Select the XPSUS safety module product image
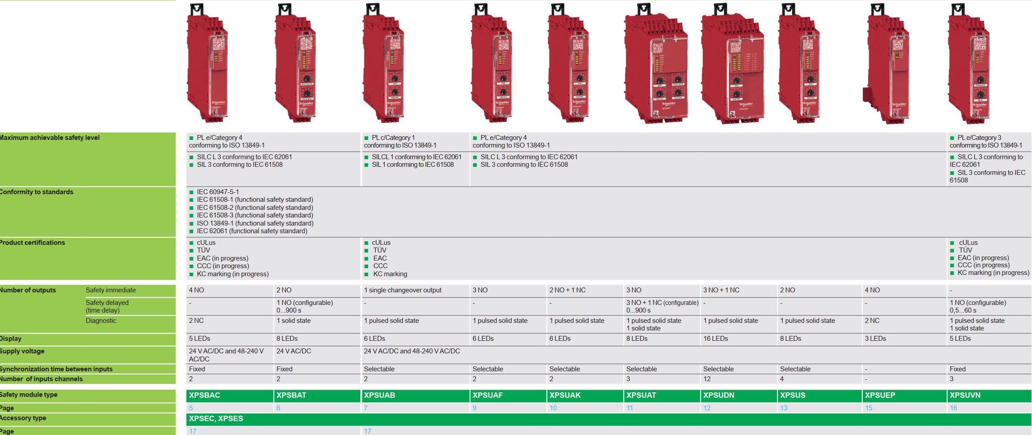 (799, 63)
